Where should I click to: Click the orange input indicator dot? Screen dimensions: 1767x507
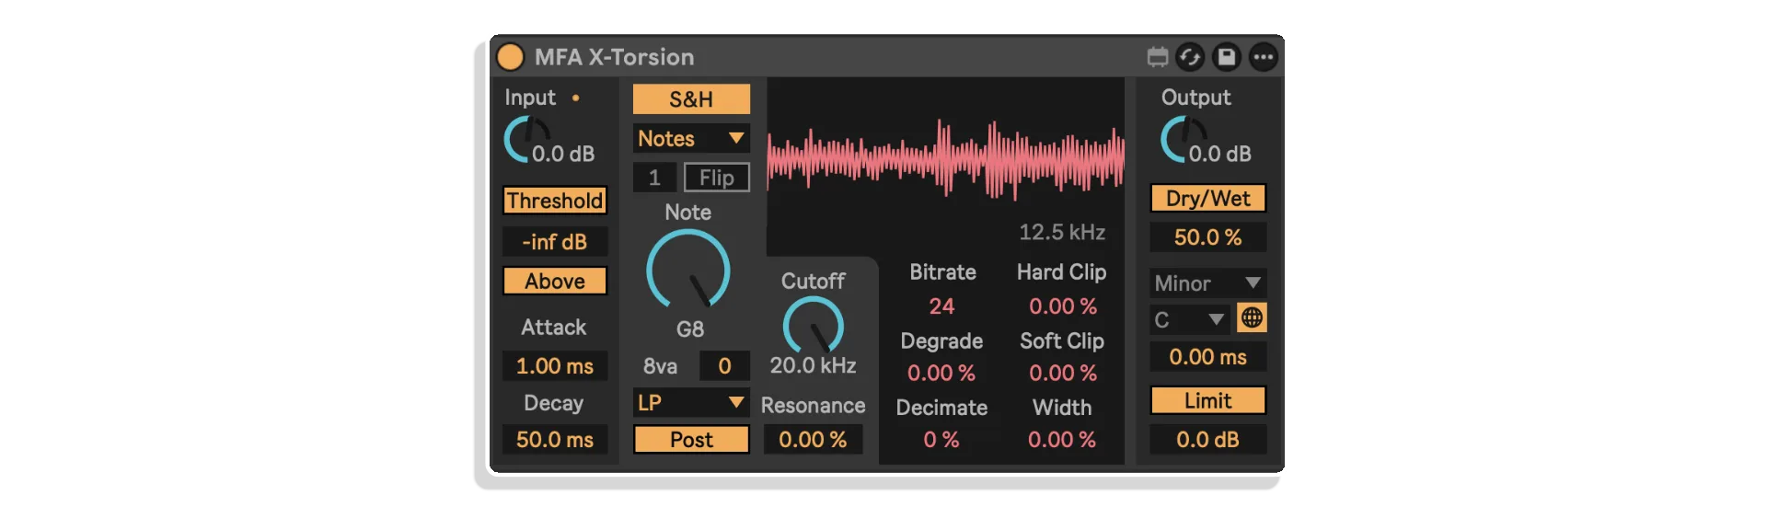pyautogui.click(x=576, y=98)
